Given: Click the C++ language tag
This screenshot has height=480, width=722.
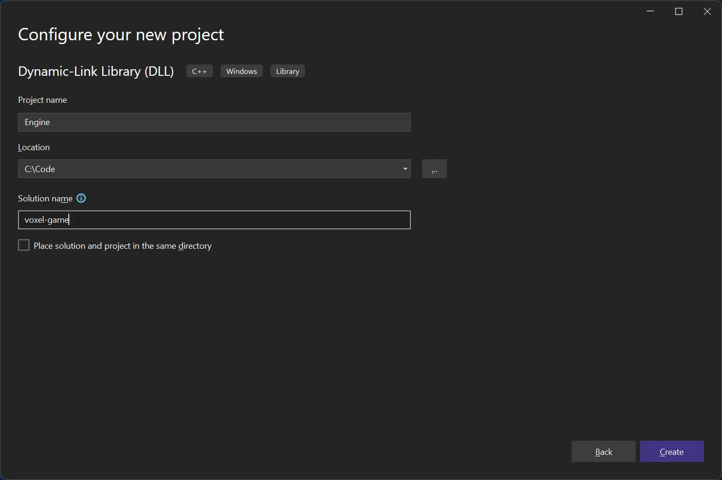Looking at the screenshot, I should (199, 71).
